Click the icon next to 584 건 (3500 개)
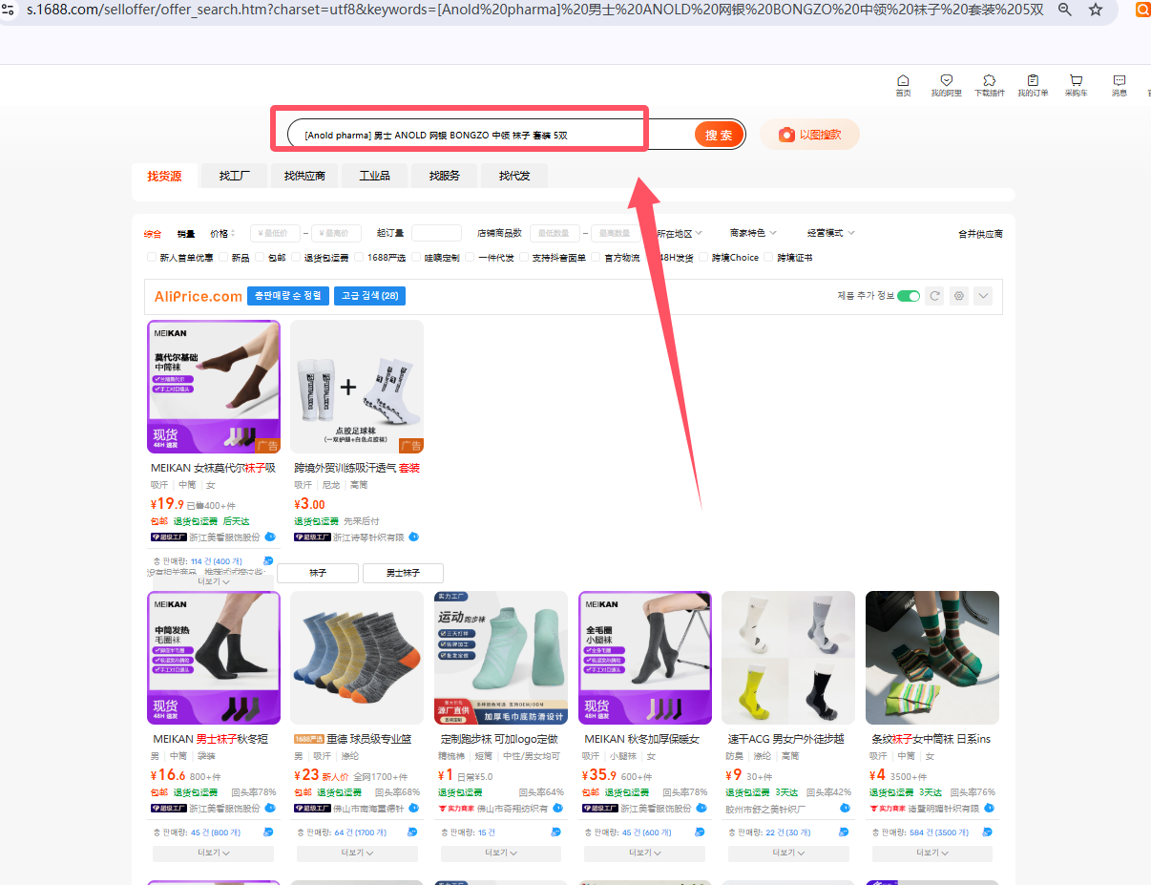 click(987, 832)
